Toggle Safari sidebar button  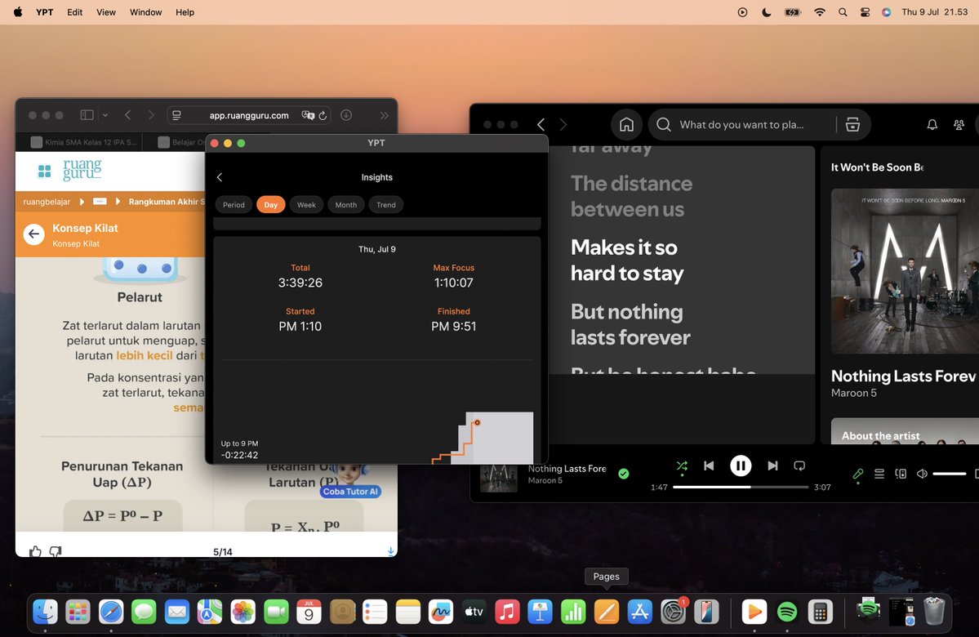(x=87, y=115)
